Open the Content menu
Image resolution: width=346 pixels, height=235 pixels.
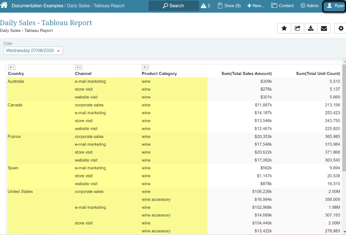(x=282, y=6)
